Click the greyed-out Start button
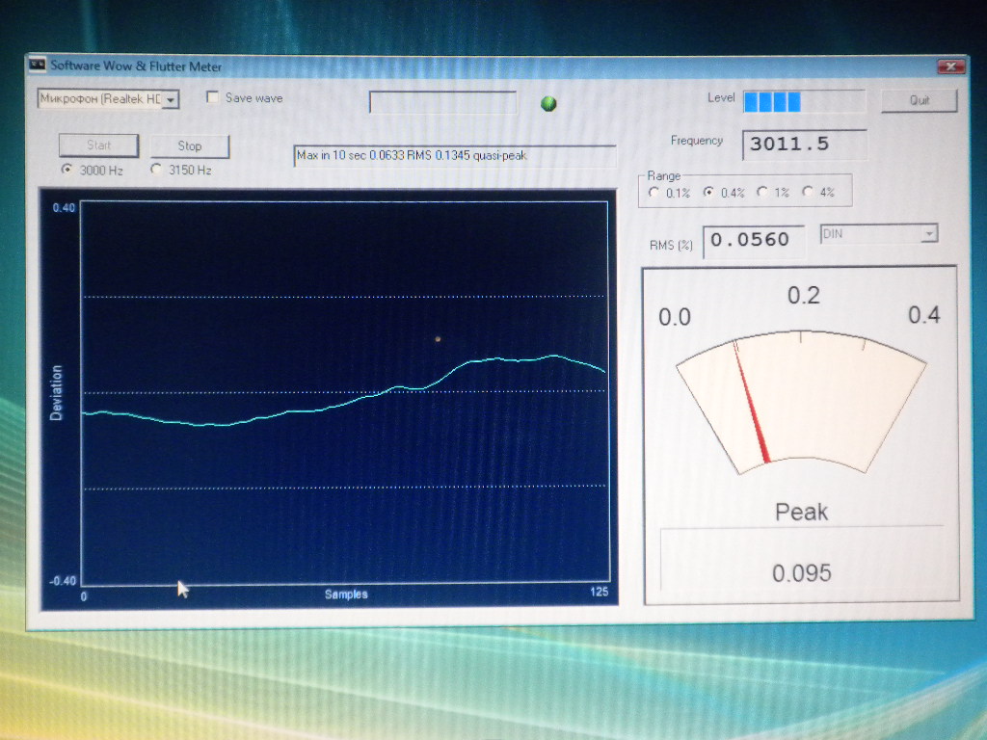 tap(98, 145)
